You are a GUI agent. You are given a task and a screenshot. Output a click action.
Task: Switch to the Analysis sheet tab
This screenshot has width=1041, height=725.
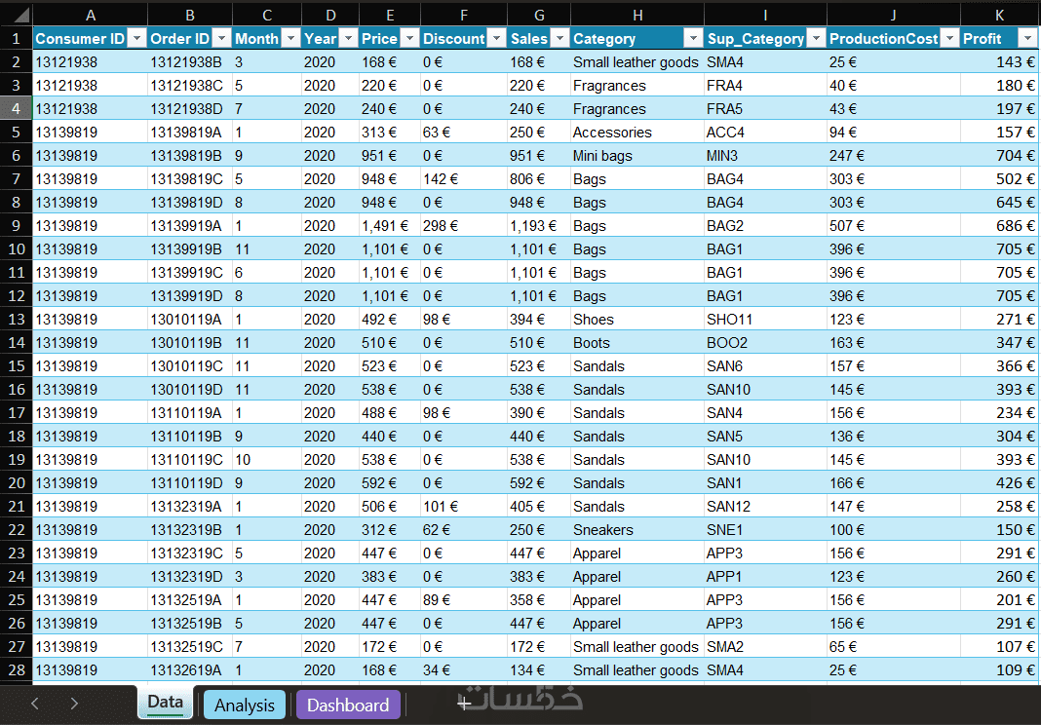pos(245,706)
